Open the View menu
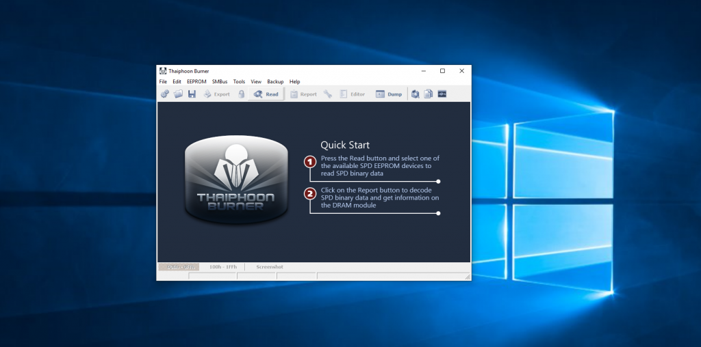Screen dimensions: 701x347 click(x=256, y=81)
